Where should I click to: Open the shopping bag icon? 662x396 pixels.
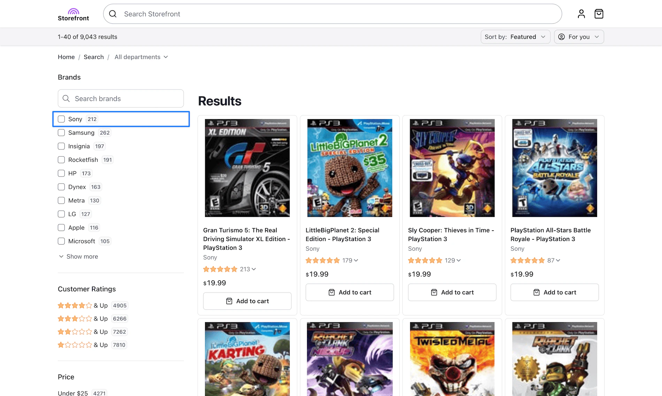(599, 14)
